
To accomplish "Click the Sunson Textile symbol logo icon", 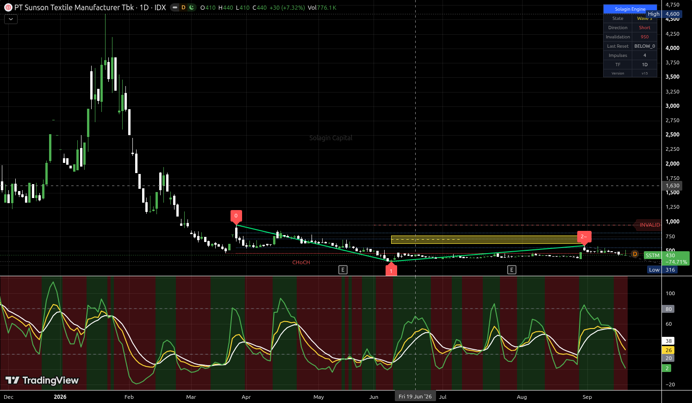I will coord(8,7).
